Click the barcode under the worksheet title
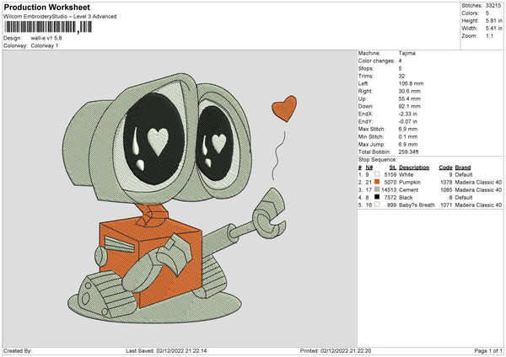 (48, 27)
